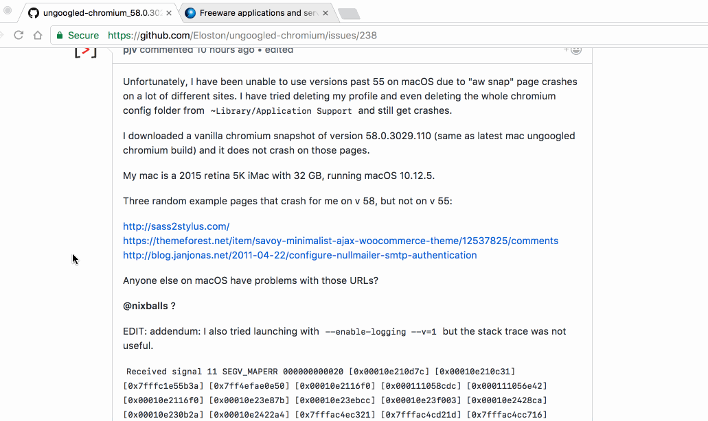Open the blog.janjonas.net nullmailer article link

point(299,255)
